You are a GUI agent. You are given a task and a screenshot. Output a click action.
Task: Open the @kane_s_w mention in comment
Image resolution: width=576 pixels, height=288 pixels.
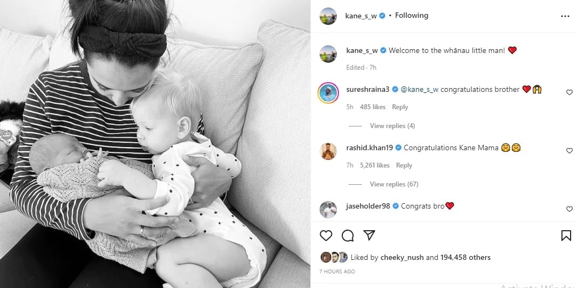tap(419, 89)
